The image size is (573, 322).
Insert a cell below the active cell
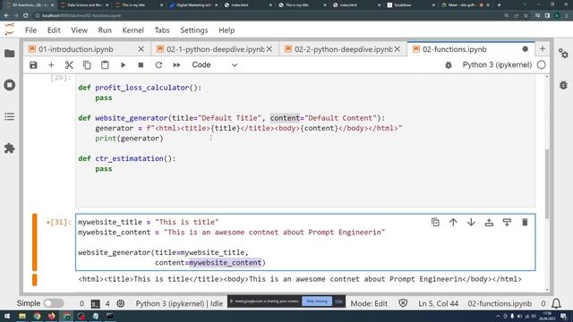[507, 223]
